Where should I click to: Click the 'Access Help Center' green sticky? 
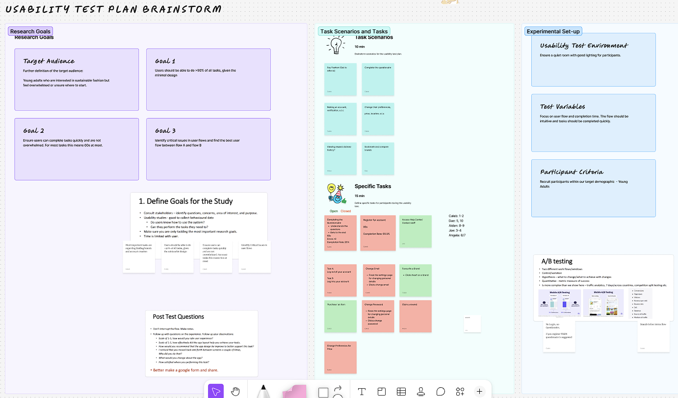pyautogui.click(x=415, y=231)
